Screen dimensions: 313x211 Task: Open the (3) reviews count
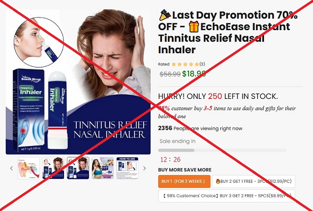pyautogui.click(x=202, y=64)
